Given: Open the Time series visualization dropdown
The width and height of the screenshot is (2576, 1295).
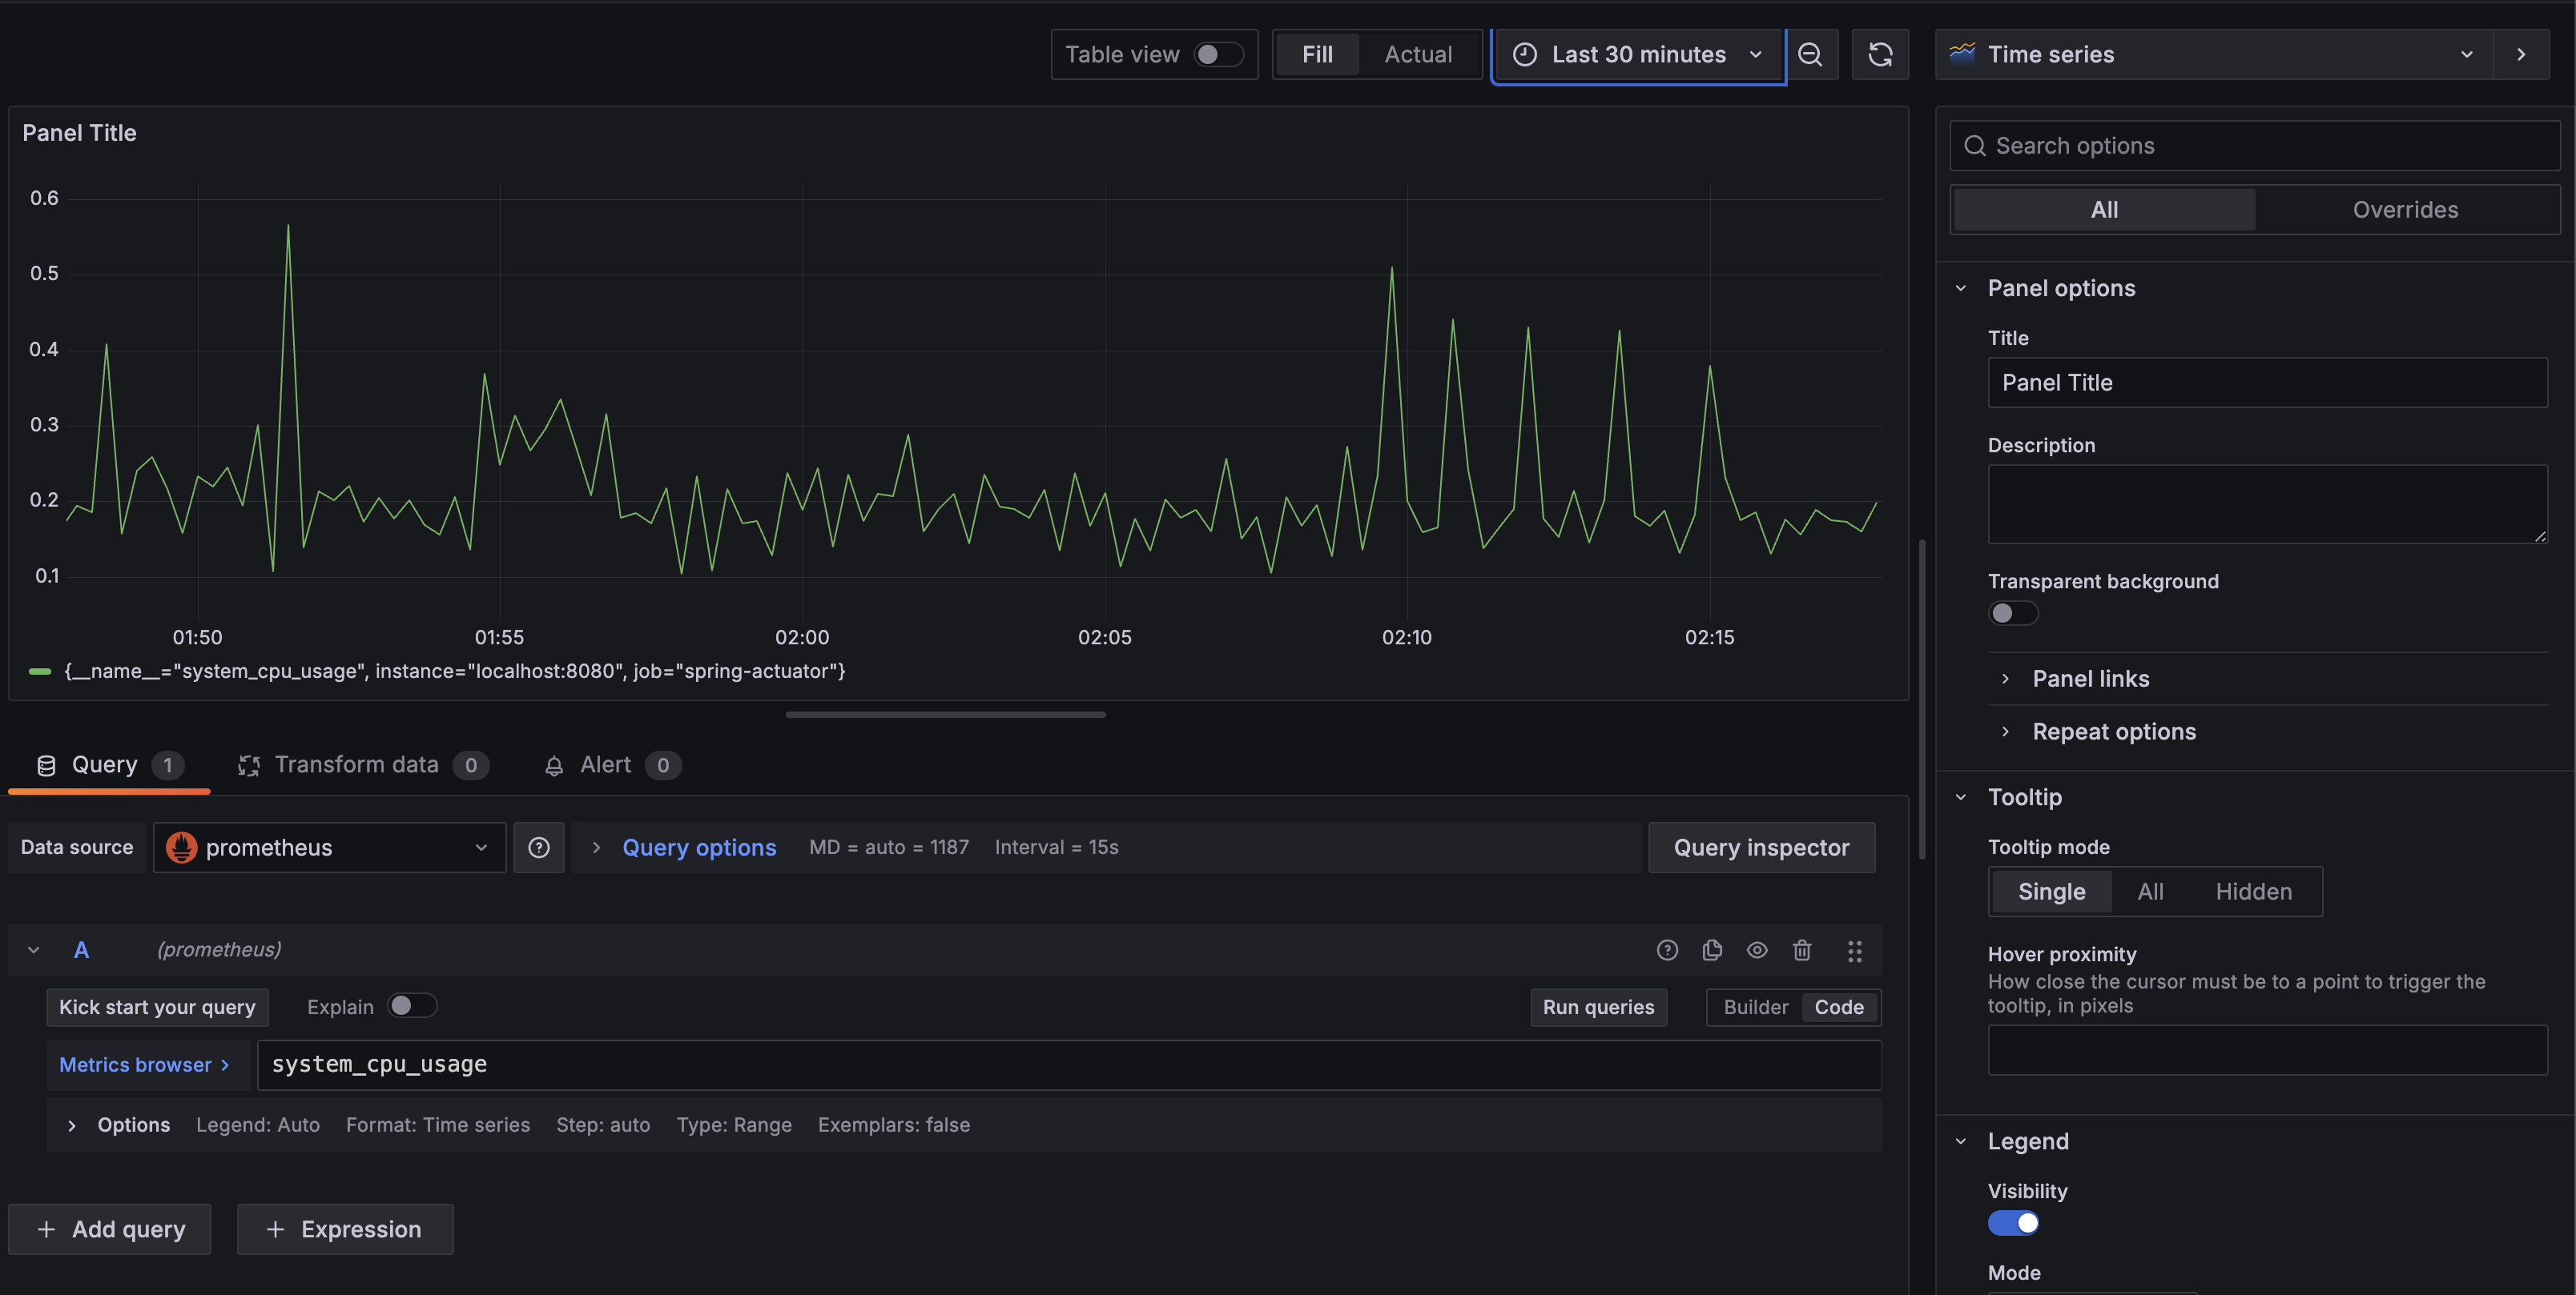Looking at the screenshot, I should coord(2214,54).
